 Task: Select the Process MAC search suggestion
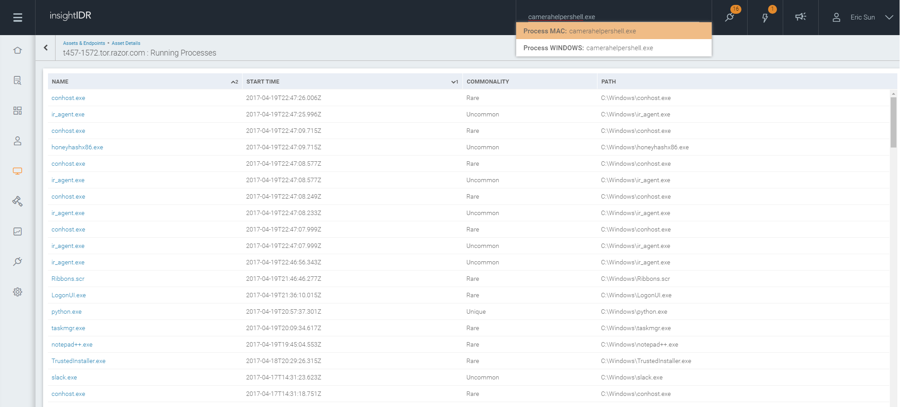613,31
